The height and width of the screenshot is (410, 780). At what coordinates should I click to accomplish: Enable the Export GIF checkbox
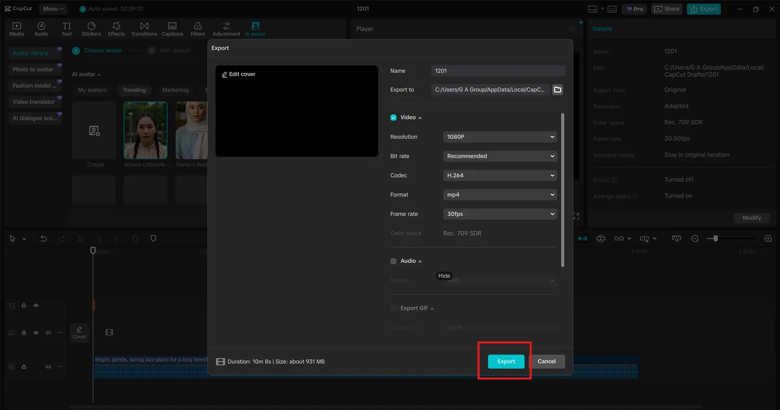tap(393, 309)
